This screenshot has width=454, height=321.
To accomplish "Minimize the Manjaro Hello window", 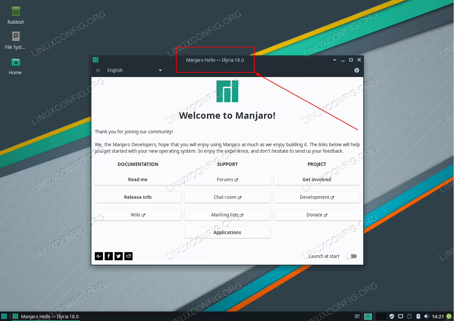I will (x=343, y=60).
